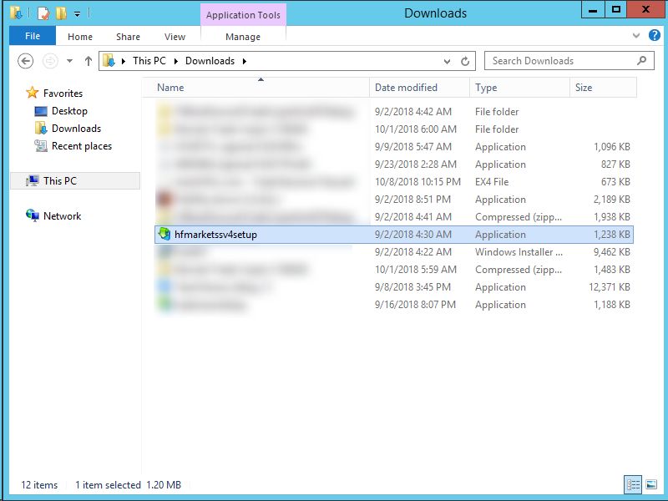Click the New Folder icon in title bar
The height and width of the screenshot is (501, 668).
pos(60,13)
